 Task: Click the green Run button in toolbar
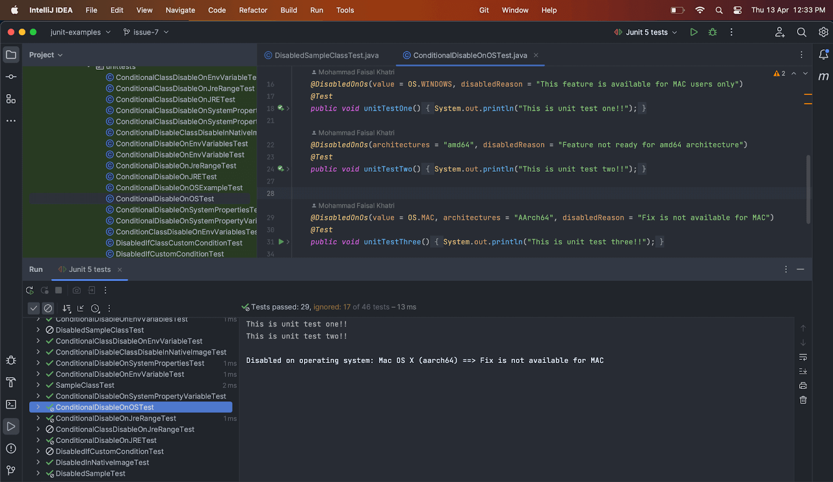(x=693, y=32)
